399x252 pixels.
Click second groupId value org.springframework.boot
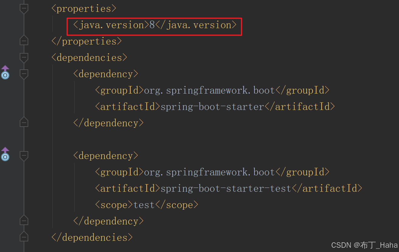pyautogui.click(x=209, y=172)
